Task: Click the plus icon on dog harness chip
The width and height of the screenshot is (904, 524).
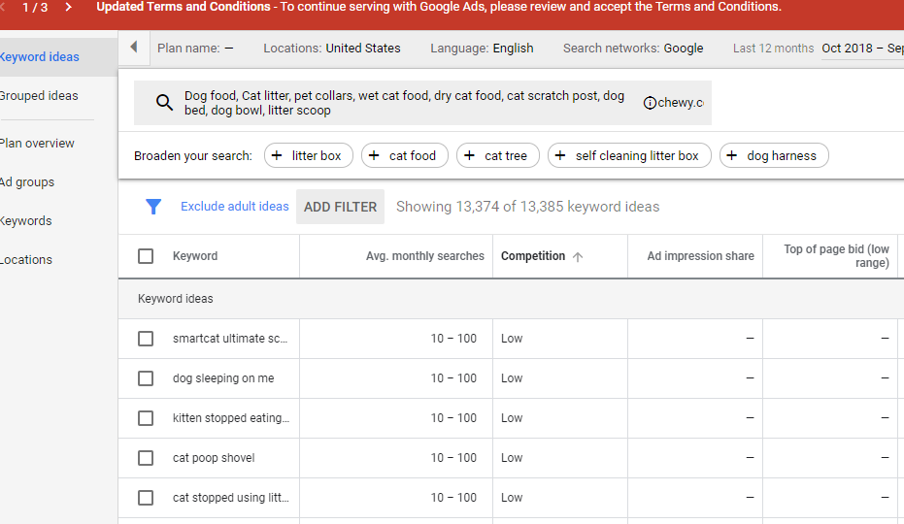Action: click(731, 155)
